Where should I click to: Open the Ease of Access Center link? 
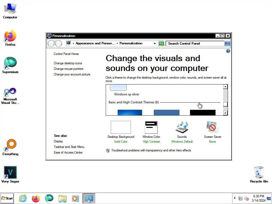pyautogui.click(x=68, y=152)
